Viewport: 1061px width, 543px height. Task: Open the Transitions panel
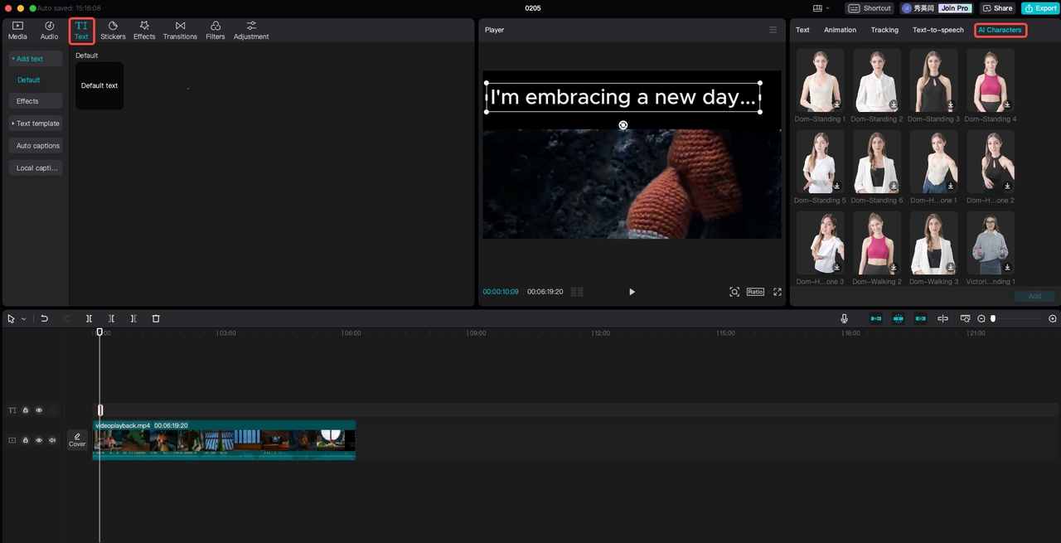[180, 31]
